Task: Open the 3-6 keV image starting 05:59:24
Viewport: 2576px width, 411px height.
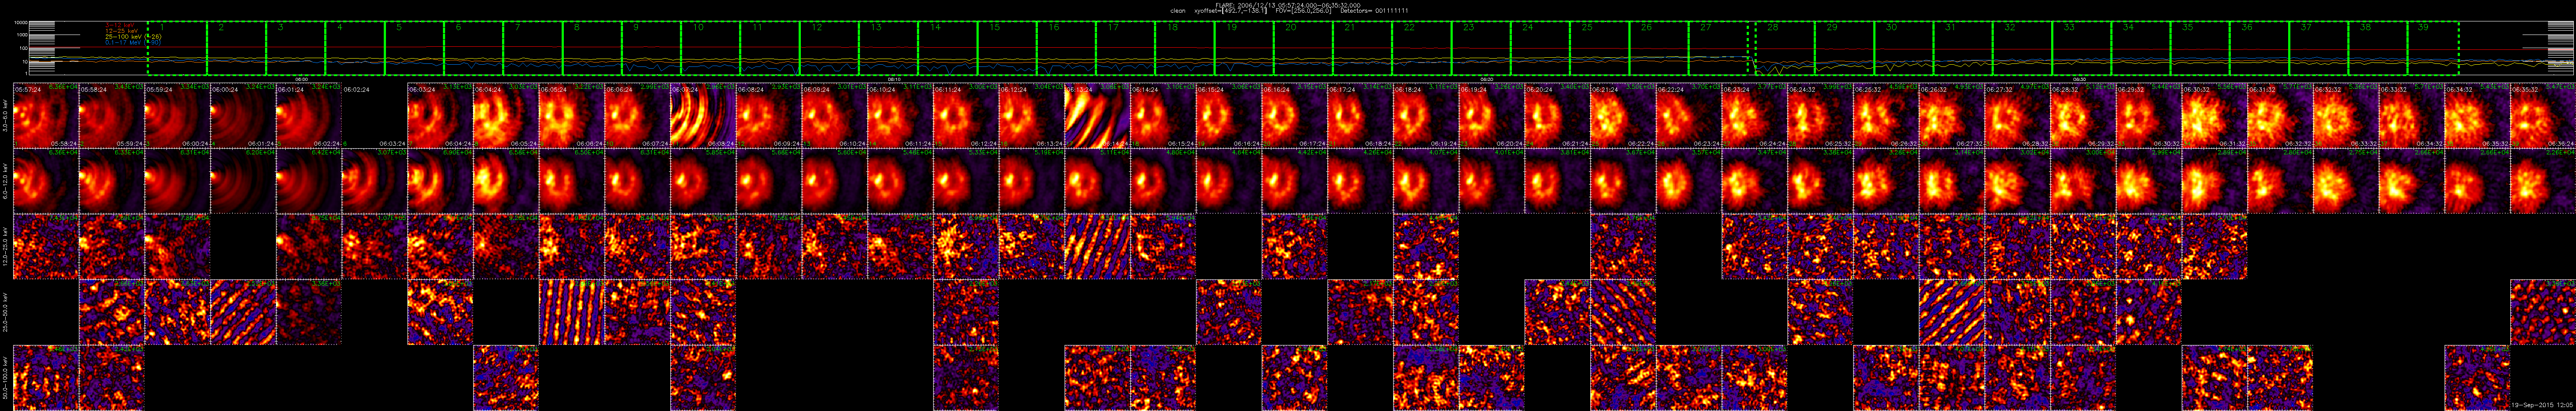Action: [178, 116]
